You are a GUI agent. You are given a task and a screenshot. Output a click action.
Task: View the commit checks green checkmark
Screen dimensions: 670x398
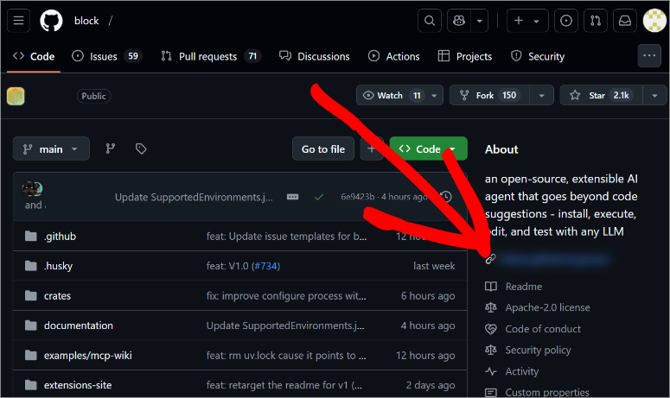point(319,197)
